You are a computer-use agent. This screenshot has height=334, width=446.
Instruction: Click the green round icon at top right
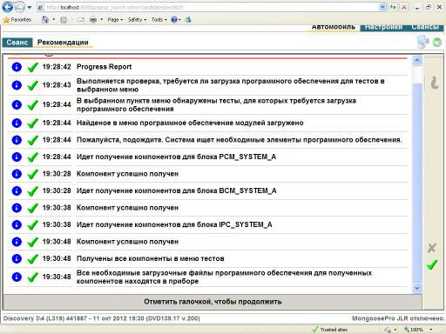437,43
